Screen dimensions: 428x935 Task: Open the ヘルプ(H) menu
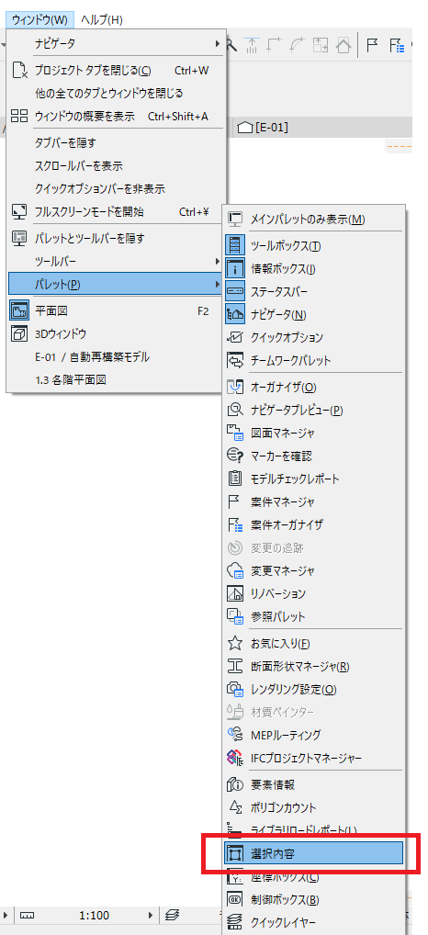[x=101, y=19]
